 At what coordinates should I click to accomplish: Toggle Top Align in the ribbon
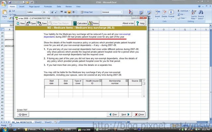pos(62,12)
